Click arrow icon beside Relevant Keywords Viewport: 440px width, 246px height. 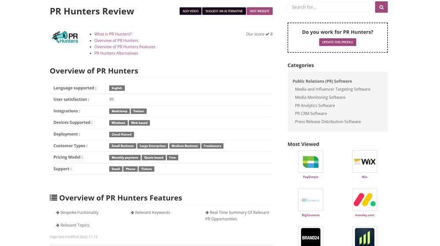(132, 213)
